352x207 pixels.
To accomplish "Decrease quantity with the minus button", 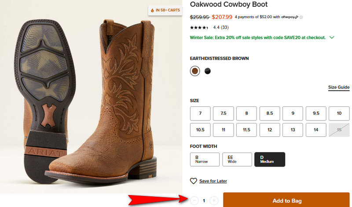I will point(194,201).
